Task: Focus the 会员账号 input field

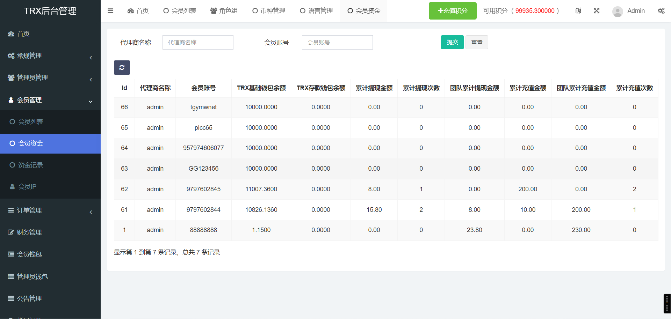Action: 337,43
